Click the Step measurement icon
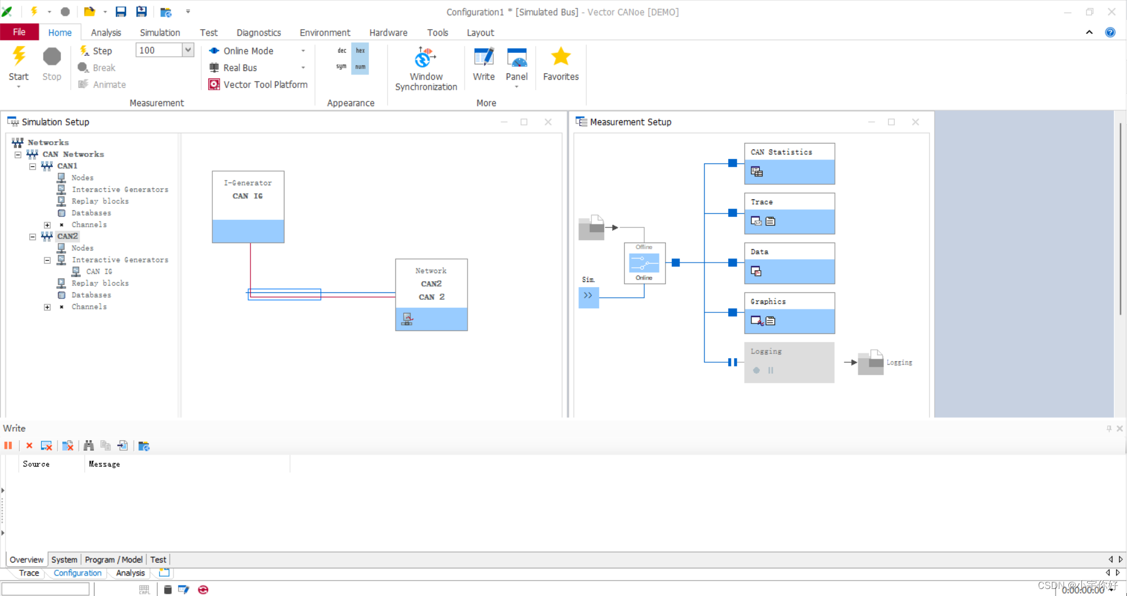Screen dimensions: 1127x596 [84, 50]
